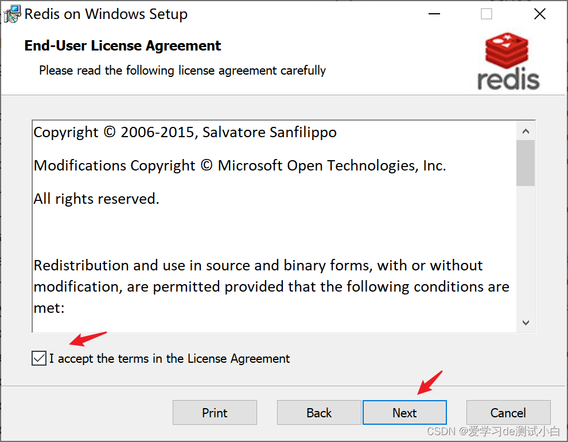Cancel the Redis setup

tap(508, 413)
